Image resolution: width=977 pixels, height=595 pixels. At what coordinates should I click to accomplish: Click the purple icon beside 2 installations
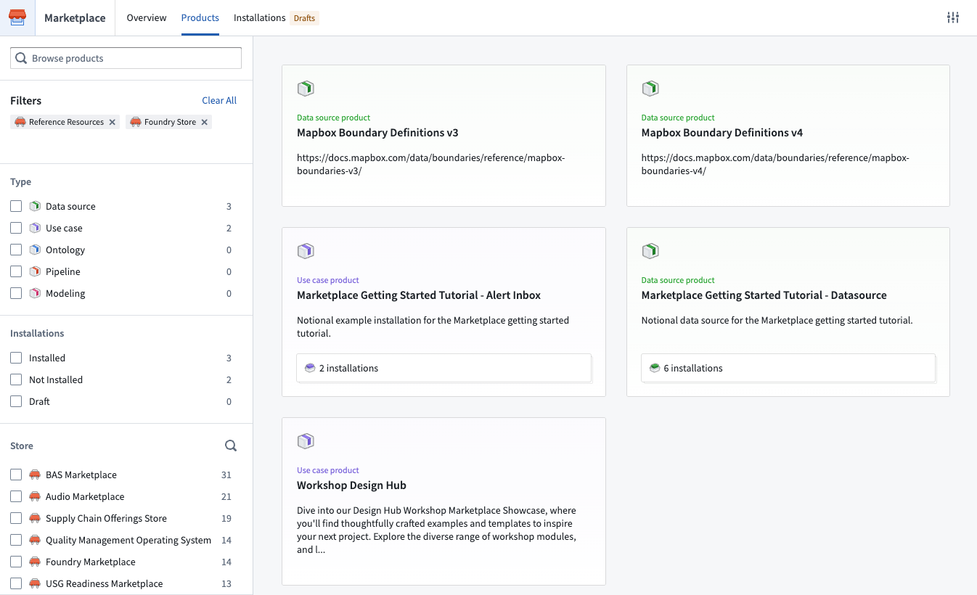click(x=310, y=368)
